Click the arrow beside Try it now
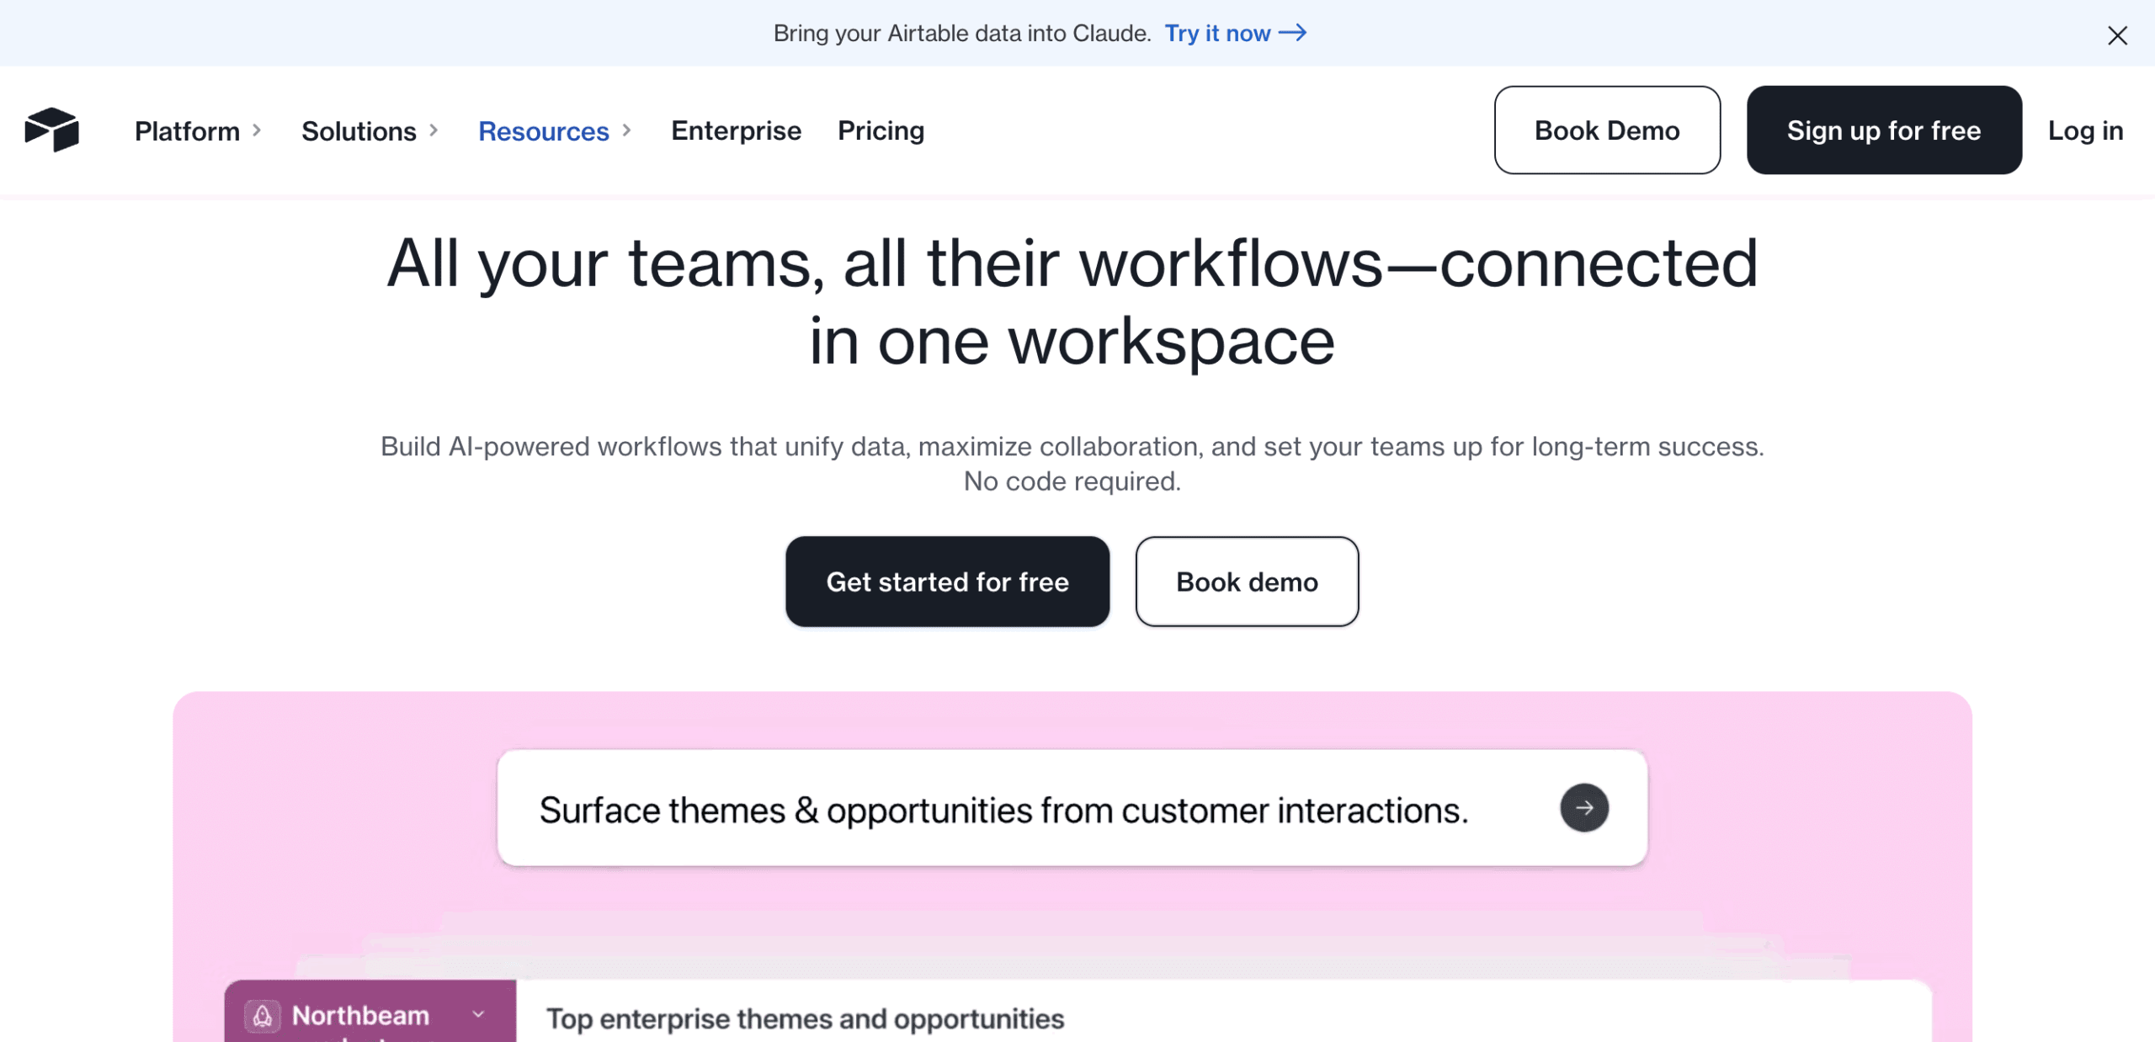 (x=1293, y=33)
